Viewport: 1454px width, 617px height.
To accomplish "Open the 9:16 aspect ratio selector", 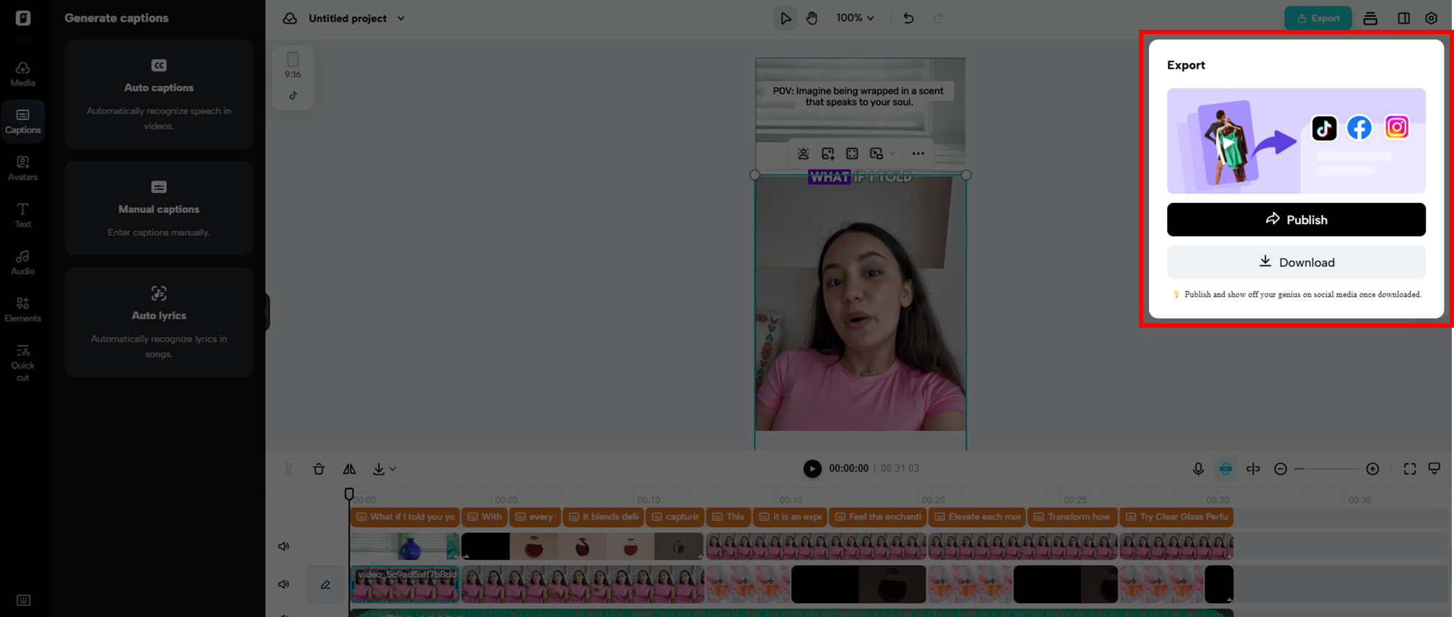I will (x=293, y=65).
